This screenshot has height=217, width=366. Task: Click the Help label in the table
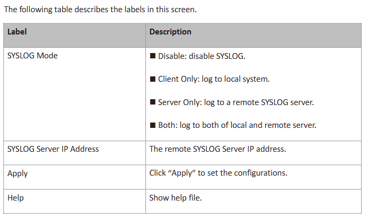tap(15, 198)
